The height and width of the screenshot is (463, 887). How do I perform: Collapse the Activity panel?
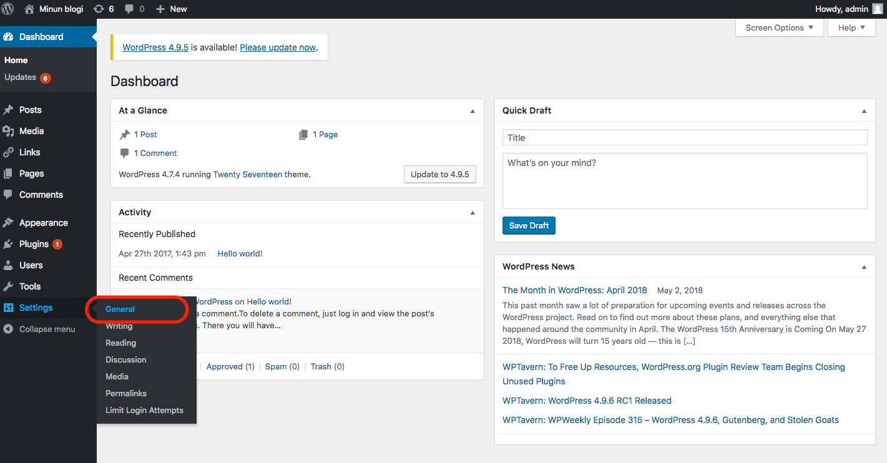pyautogui.click(x=473, y=213)
